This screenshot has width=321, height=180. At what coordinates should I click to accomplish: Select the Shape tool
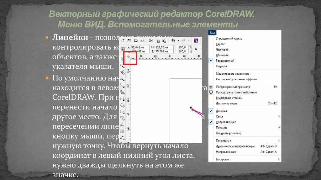point(122,66)
